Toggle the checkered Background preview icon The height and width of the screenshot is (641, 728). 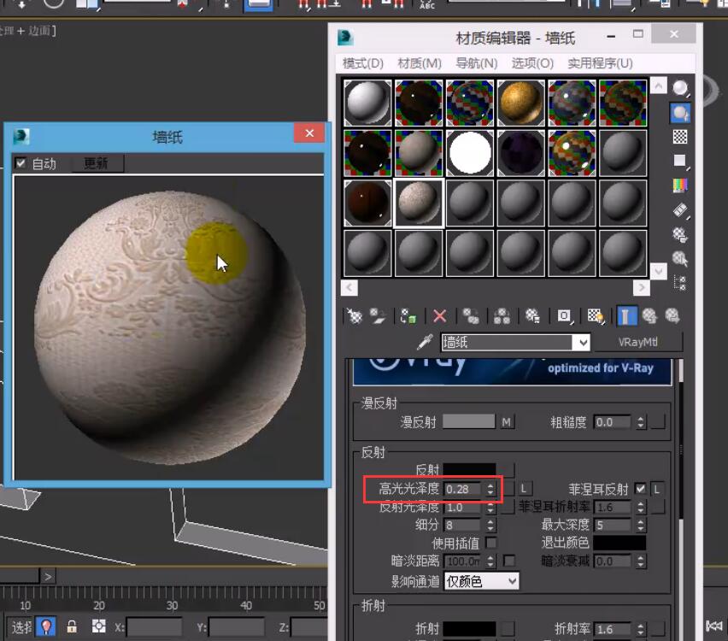pyautogui.click(x=680, y=137)
